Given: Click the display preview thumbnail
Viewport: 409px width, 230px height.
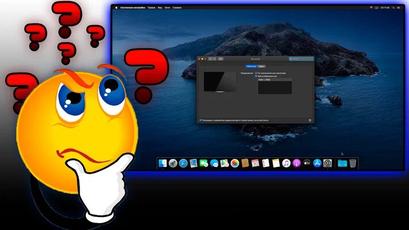Looking at the screenshot, I should click(220, 82).
